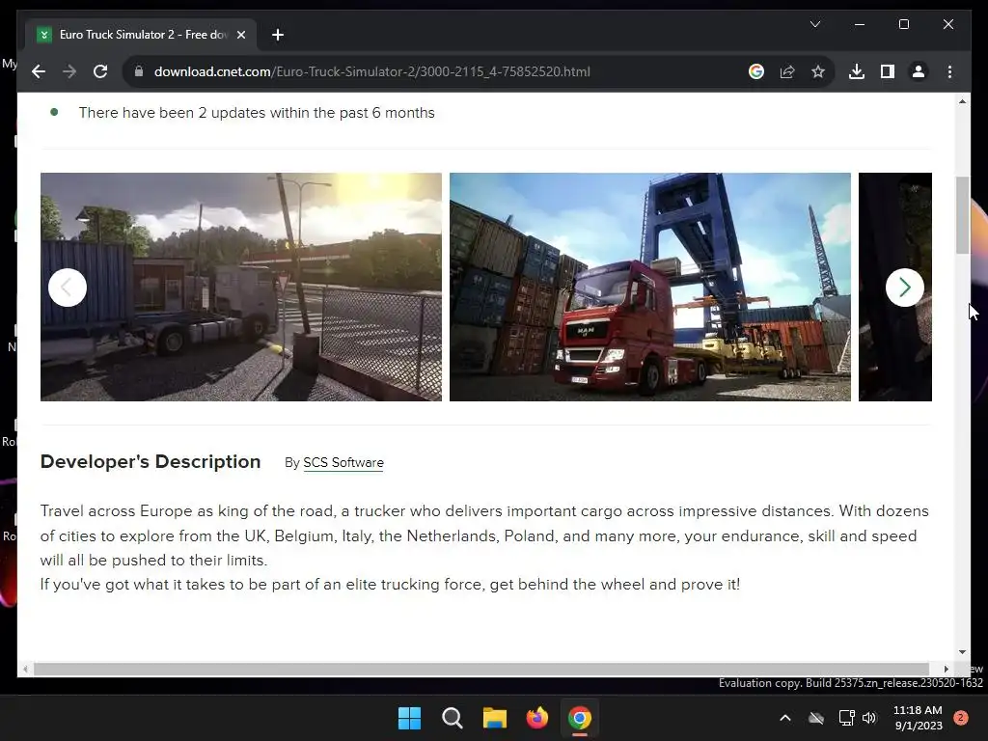Click horizontal scrollbar right arrow

pos(946,669)
